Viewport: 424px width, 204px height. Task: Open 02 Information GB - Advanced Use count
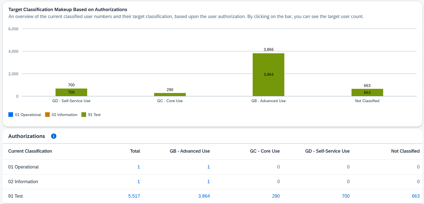pos(208,182)
